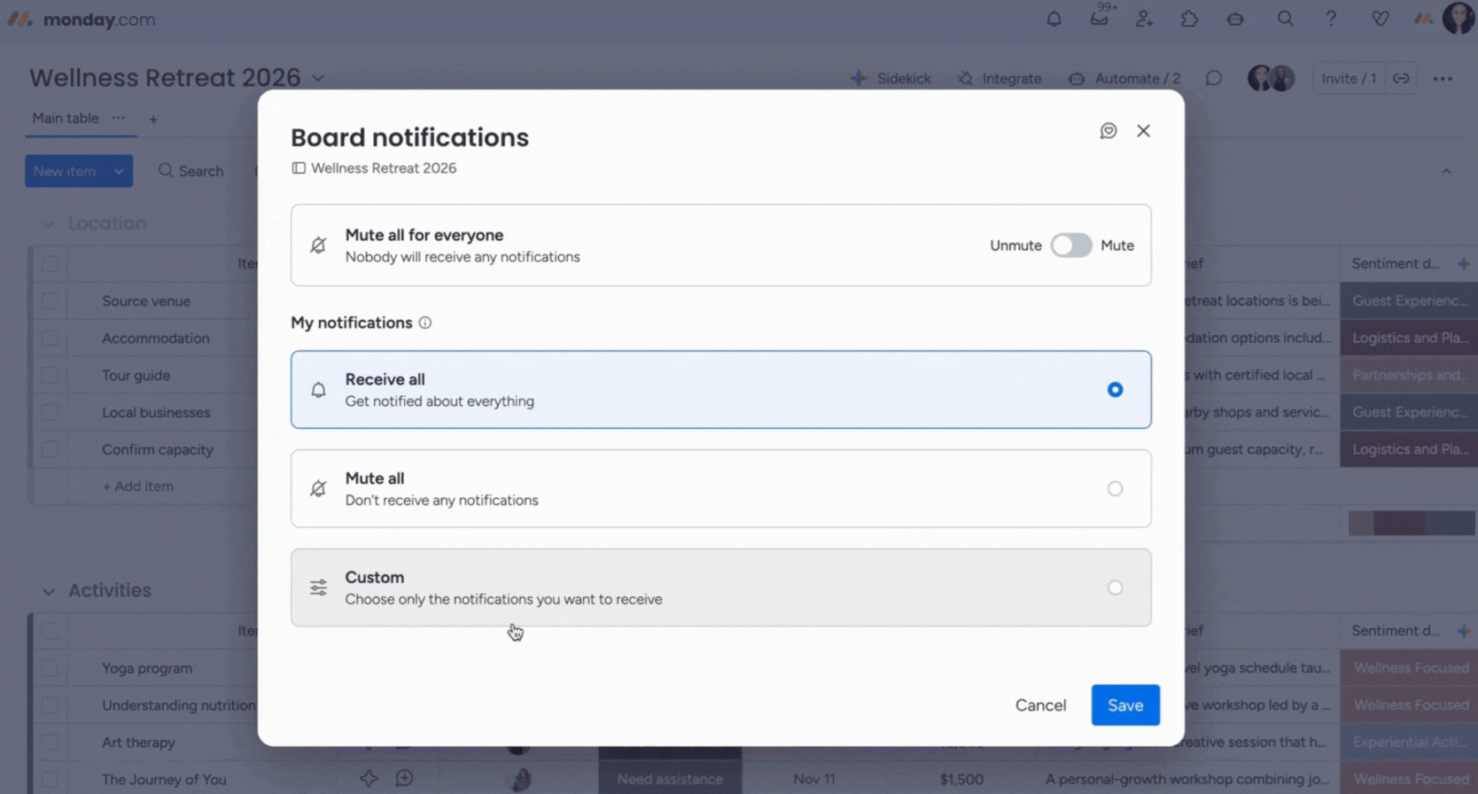Select the Receive all radio option
Image resolution: width=1478 pixels, height=794 pixels.
(x=1115, y=390)
